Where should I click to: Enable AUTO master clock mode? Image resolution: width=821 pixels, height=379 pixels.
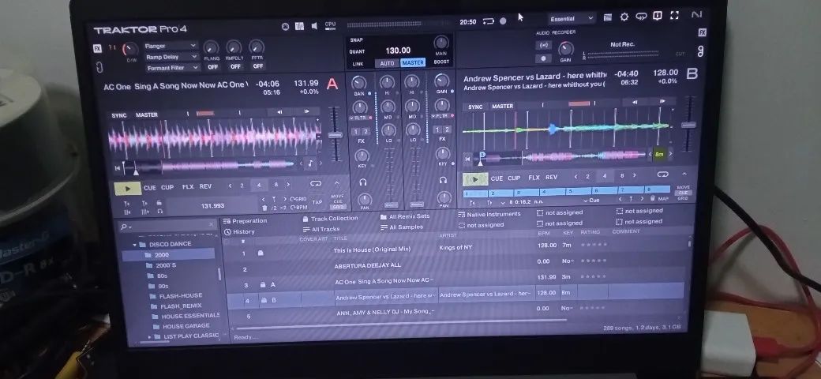pos(387,63)
